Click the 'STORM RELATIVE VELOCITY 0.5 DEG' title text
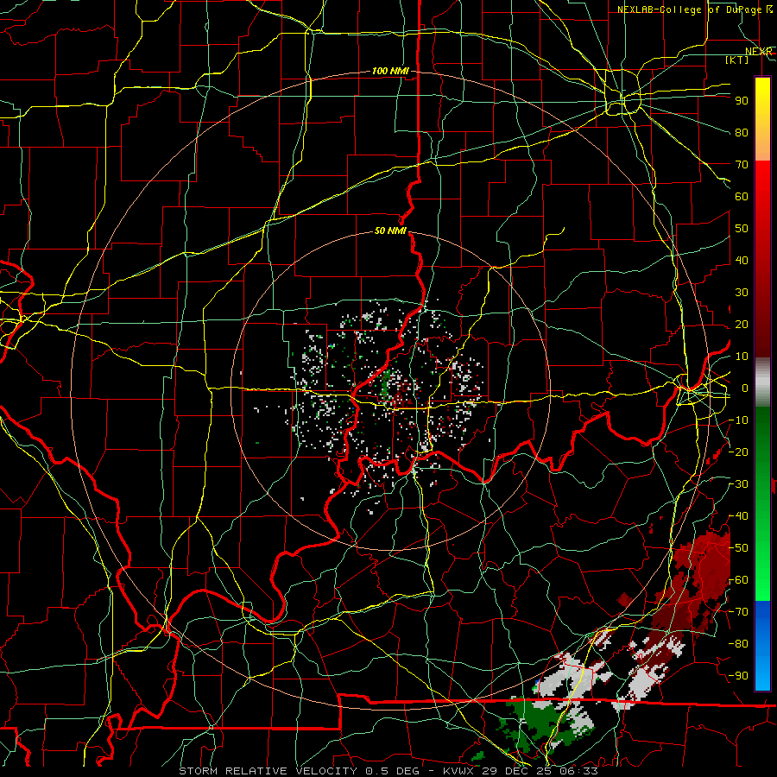The width and height of the screenshot is (777, 777). [x=299, y=771]
